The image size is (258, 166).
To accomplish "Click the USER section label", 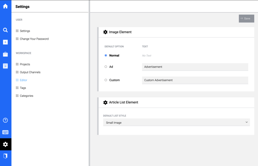I will click(x=19, y=20).
